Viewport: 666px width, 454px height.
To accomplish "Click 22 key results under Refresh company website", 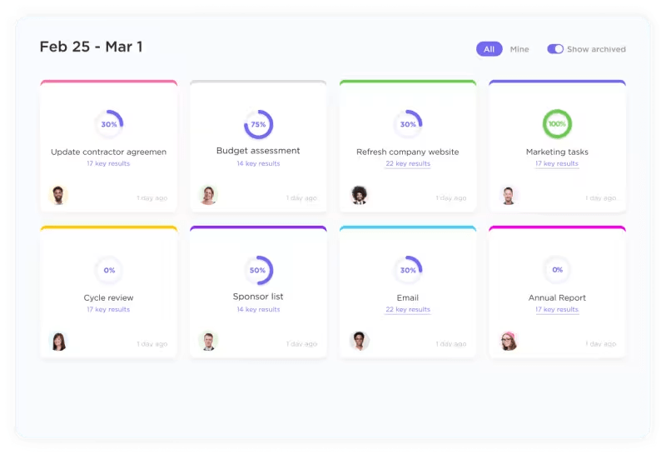I will tap(408, 163).
